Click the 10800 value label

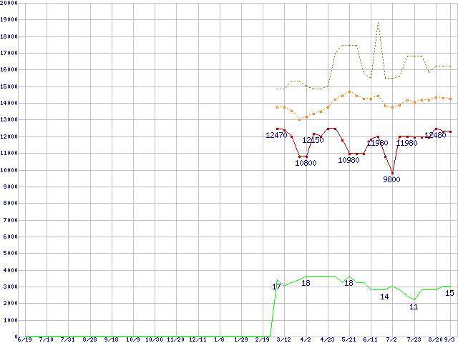[306, 163]
